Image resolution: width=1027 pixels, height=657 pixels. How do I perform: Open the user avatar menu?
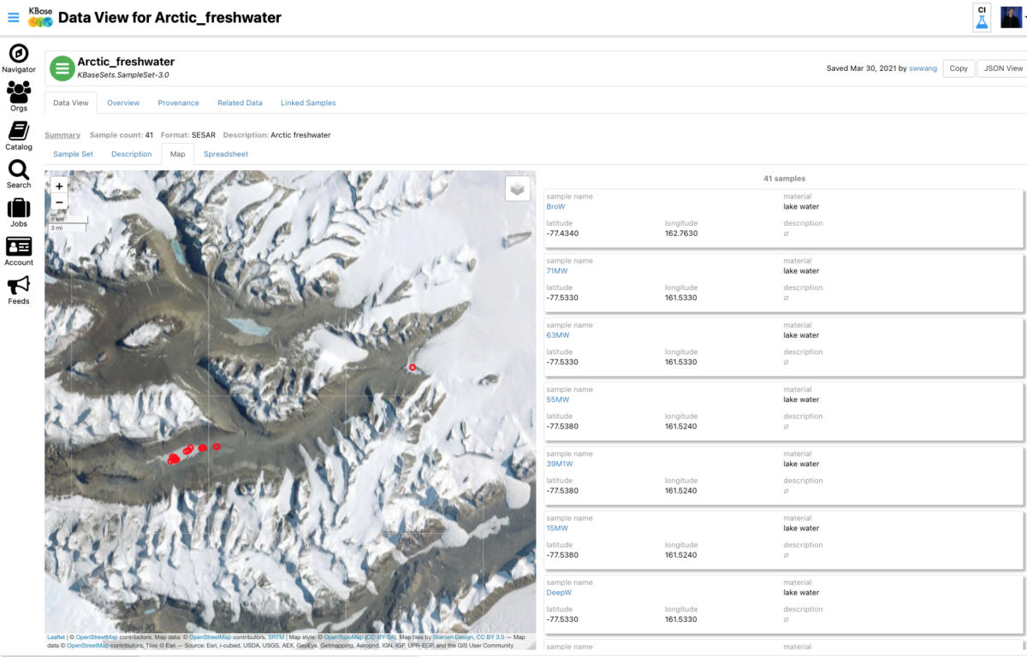coord(1011,17)
